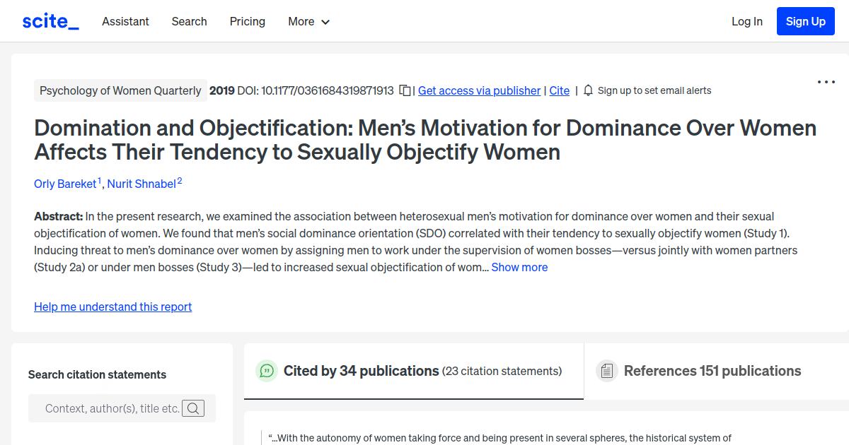Open author link Orly Bareket
The height and width of the screenshot is (445, 849).
pos(64,184)
